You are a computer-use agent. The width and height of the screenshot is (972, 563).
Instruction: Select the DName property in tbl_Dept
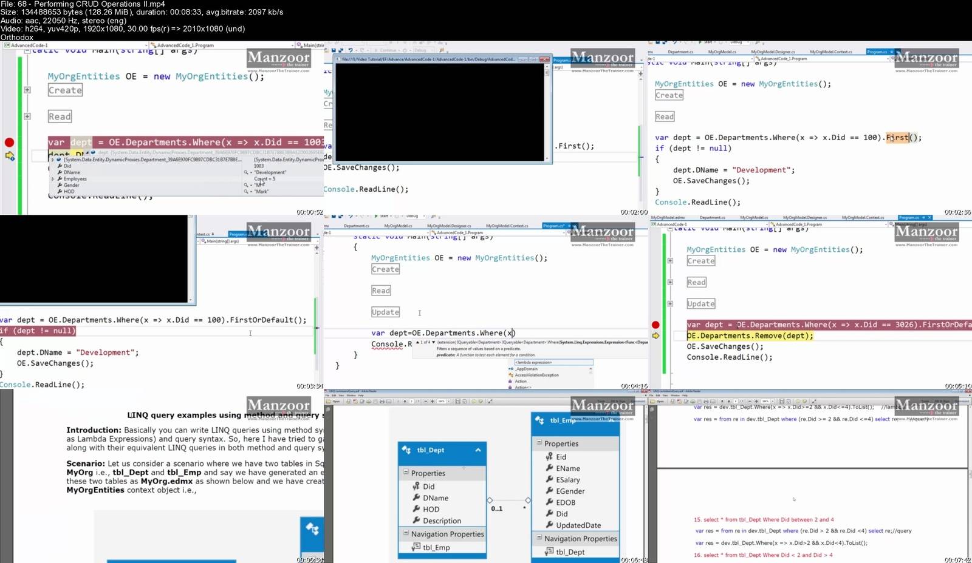436,498
